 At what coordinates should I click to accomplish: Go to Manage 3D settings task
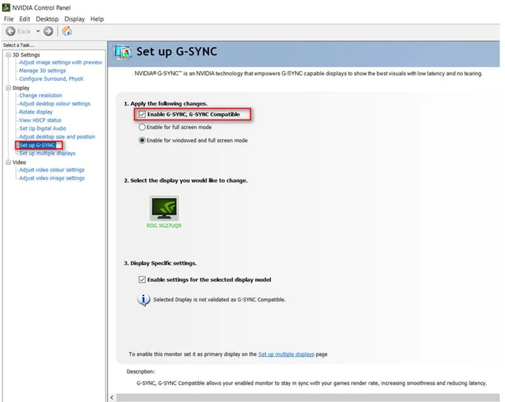click(x=42, y=71)
